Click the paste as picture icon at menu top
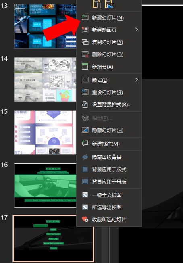Image resolution: width=183 pixels, height=263 pixels. click(109, 4)
